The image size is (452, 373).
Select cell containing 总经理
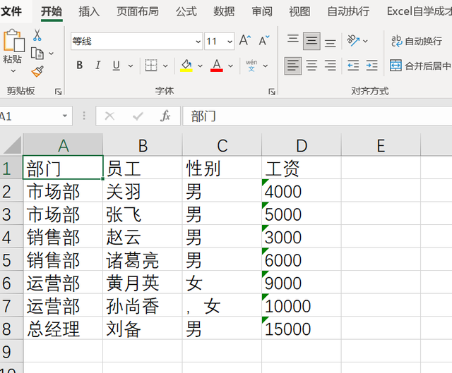click(x=63, y=329)
